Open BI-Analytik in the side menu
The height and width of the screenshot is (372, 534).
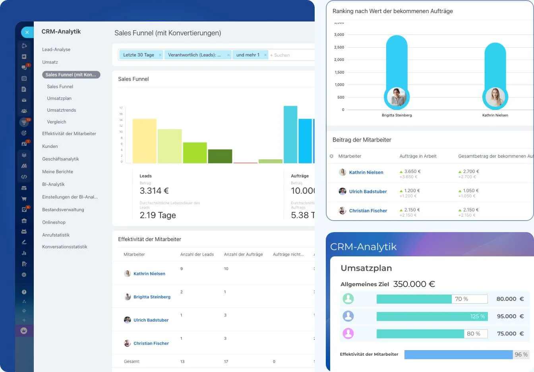pyautogui.click(x=53, y=184)
